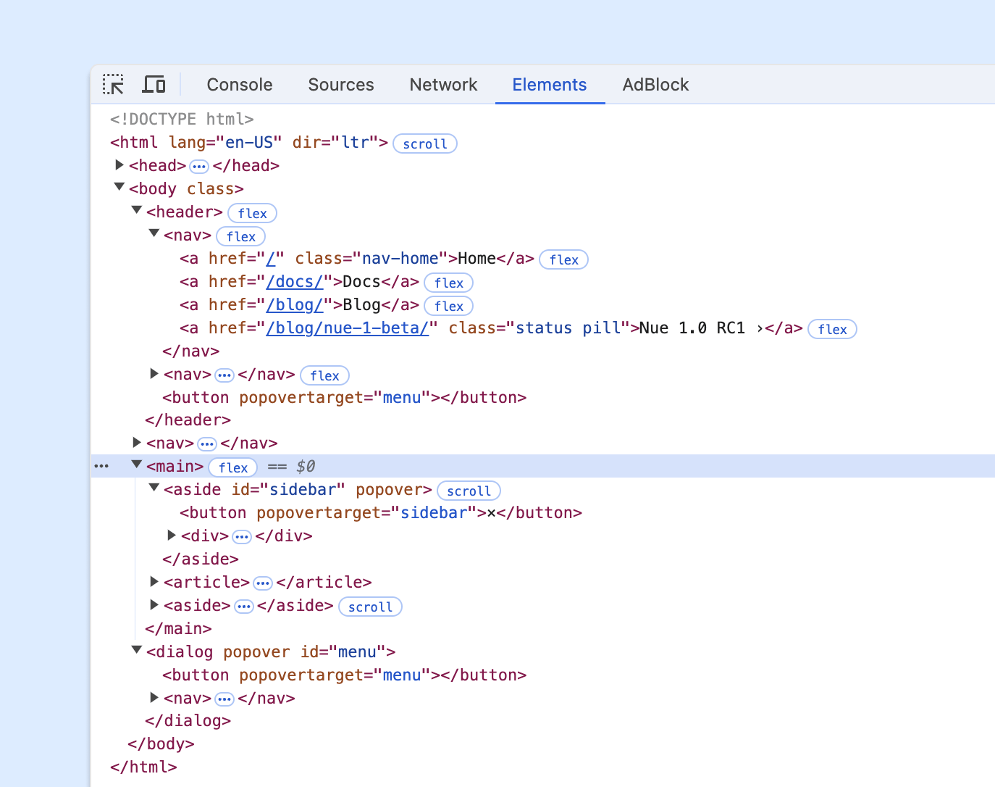Click ellipsis inside sidebar div
995x787 pixels.
pos(242,537)
